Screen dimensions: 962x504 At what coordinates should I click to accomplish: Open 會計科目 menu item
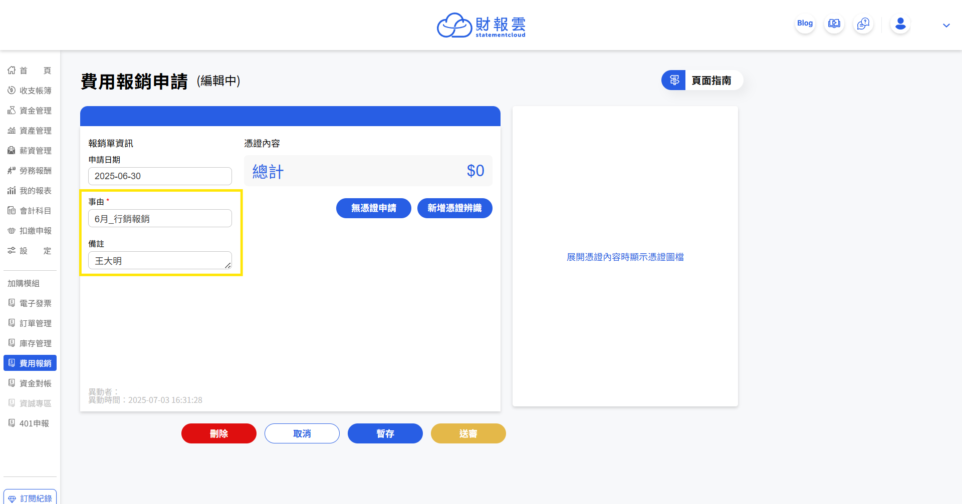[30, 211]
